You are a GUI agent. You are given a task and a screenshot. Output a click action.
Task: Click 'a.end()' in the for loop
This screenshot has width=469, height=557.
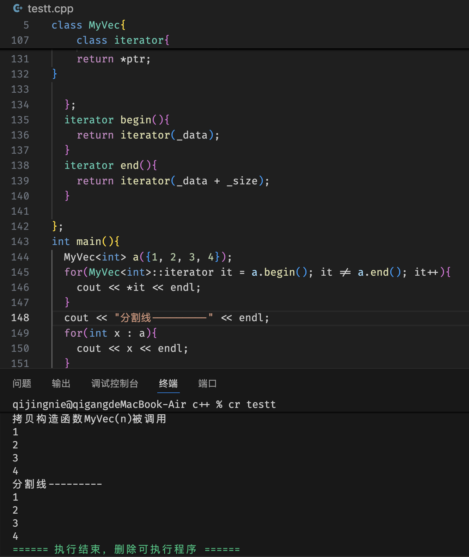coord(380,272)
